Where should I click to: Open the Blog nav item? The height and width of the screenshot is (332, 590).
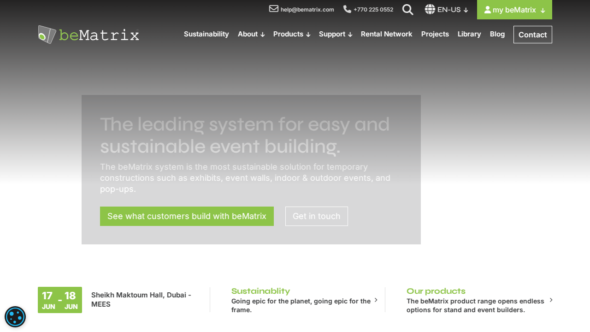497,34
